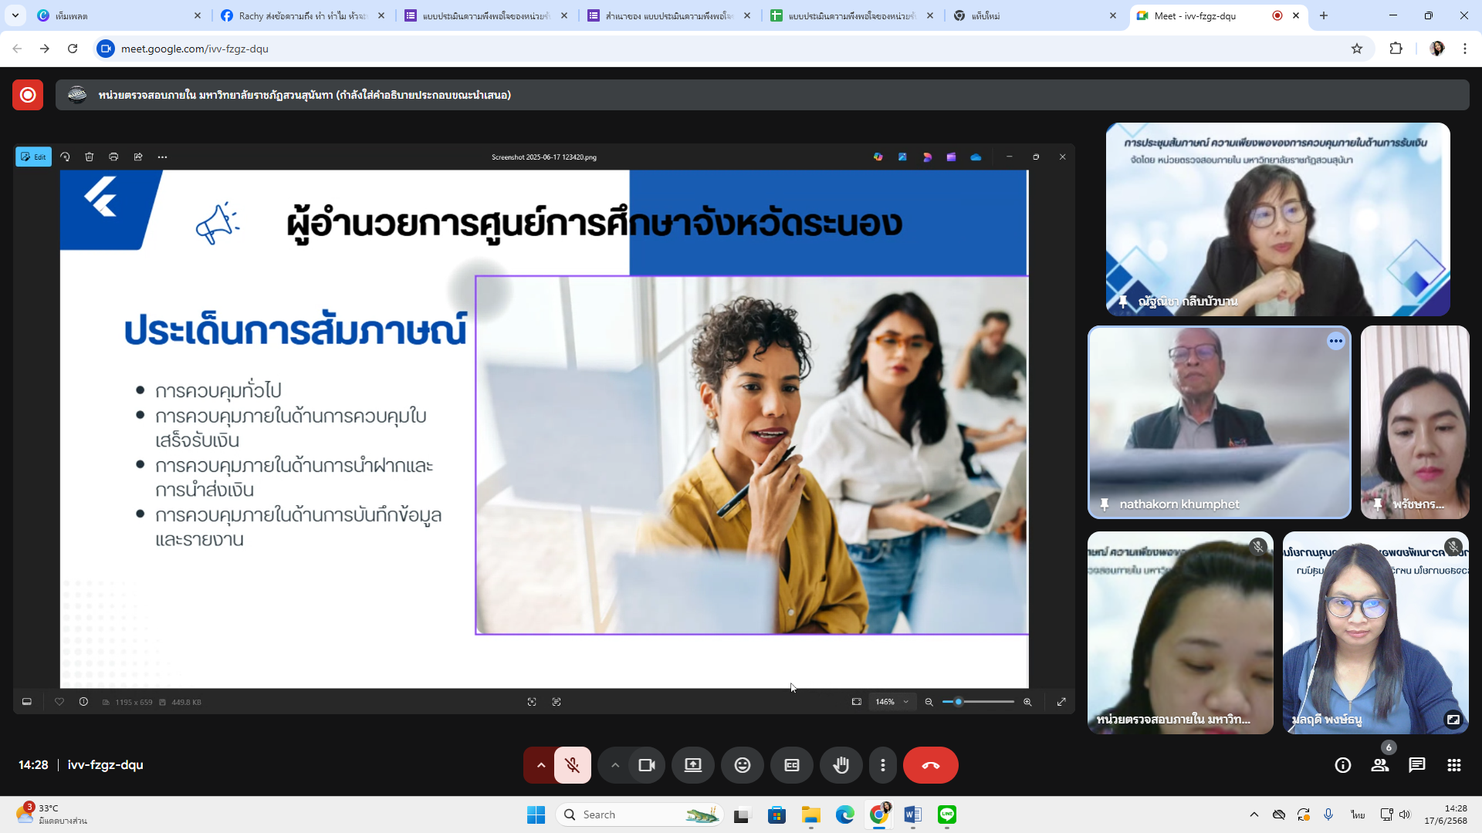Select the มลฤดี participant video tile
This screenshot has height=833, width=1482.
coord(1375,632)
